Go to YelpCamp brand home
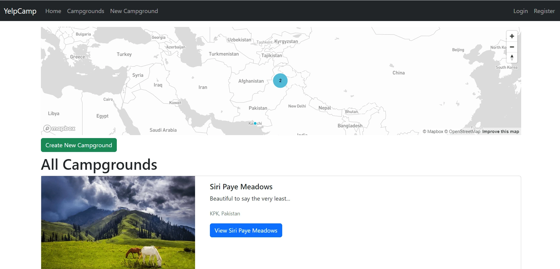Viewport: 560px width, 269px height. pos(20,11)
